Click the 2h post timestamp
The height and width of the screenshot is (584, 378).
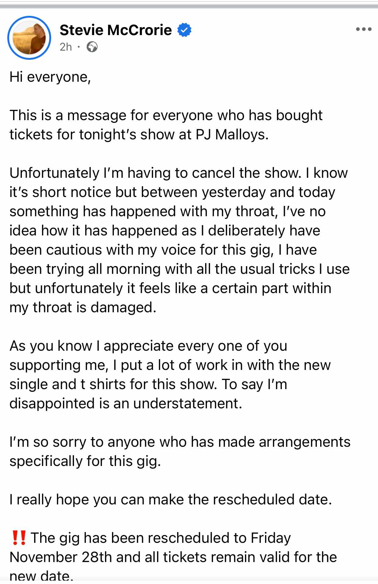click(66, 47)
